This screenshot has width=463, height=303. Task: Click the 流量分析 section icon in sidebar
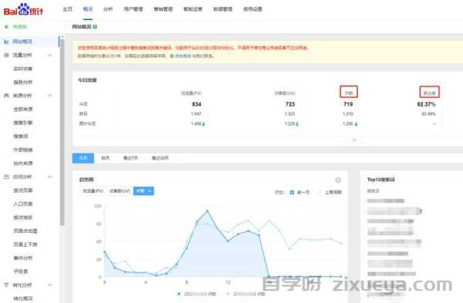coord(6,56)
